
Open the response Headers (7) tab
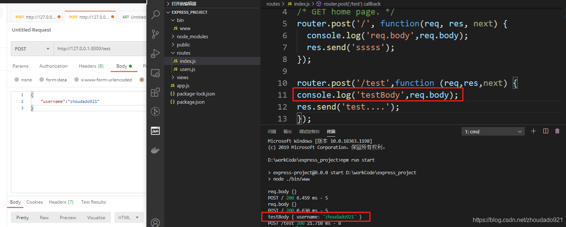pyautogui.click(x=61, y=202)
